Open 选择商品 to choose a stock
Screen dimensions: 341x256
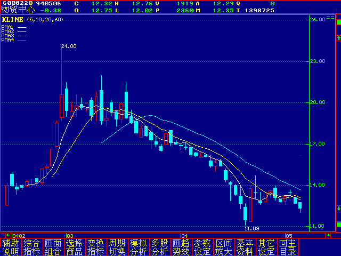point(75,247)
